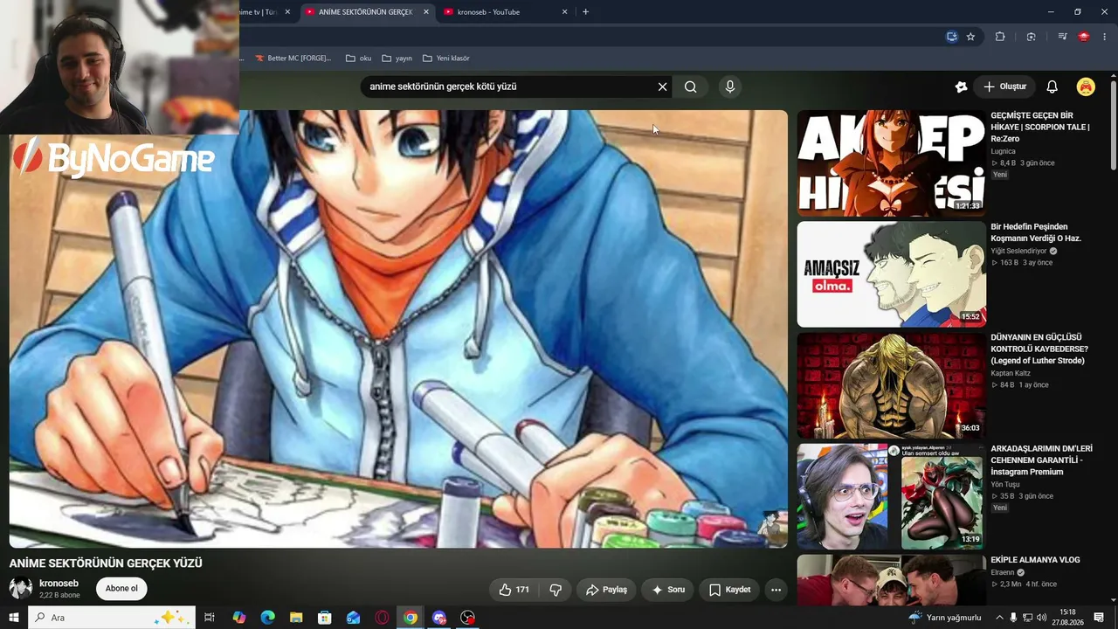
Task: Click the star badge icon beside Oluştur
Action: 961,86
